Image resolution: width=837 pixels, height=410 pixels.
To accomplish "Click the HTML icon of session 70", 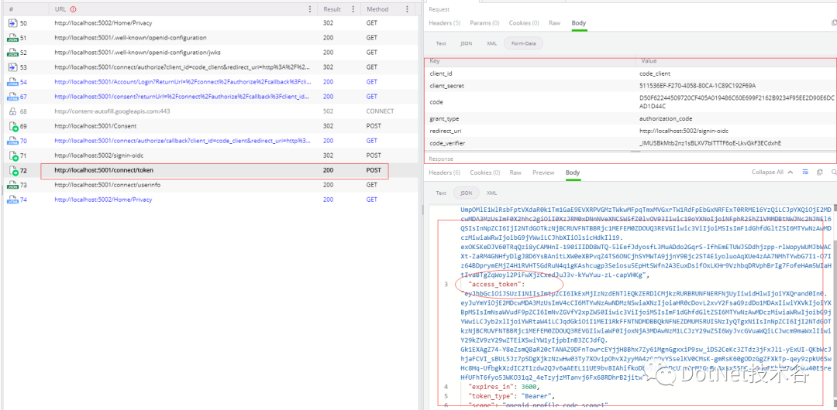I will [12, 141].
